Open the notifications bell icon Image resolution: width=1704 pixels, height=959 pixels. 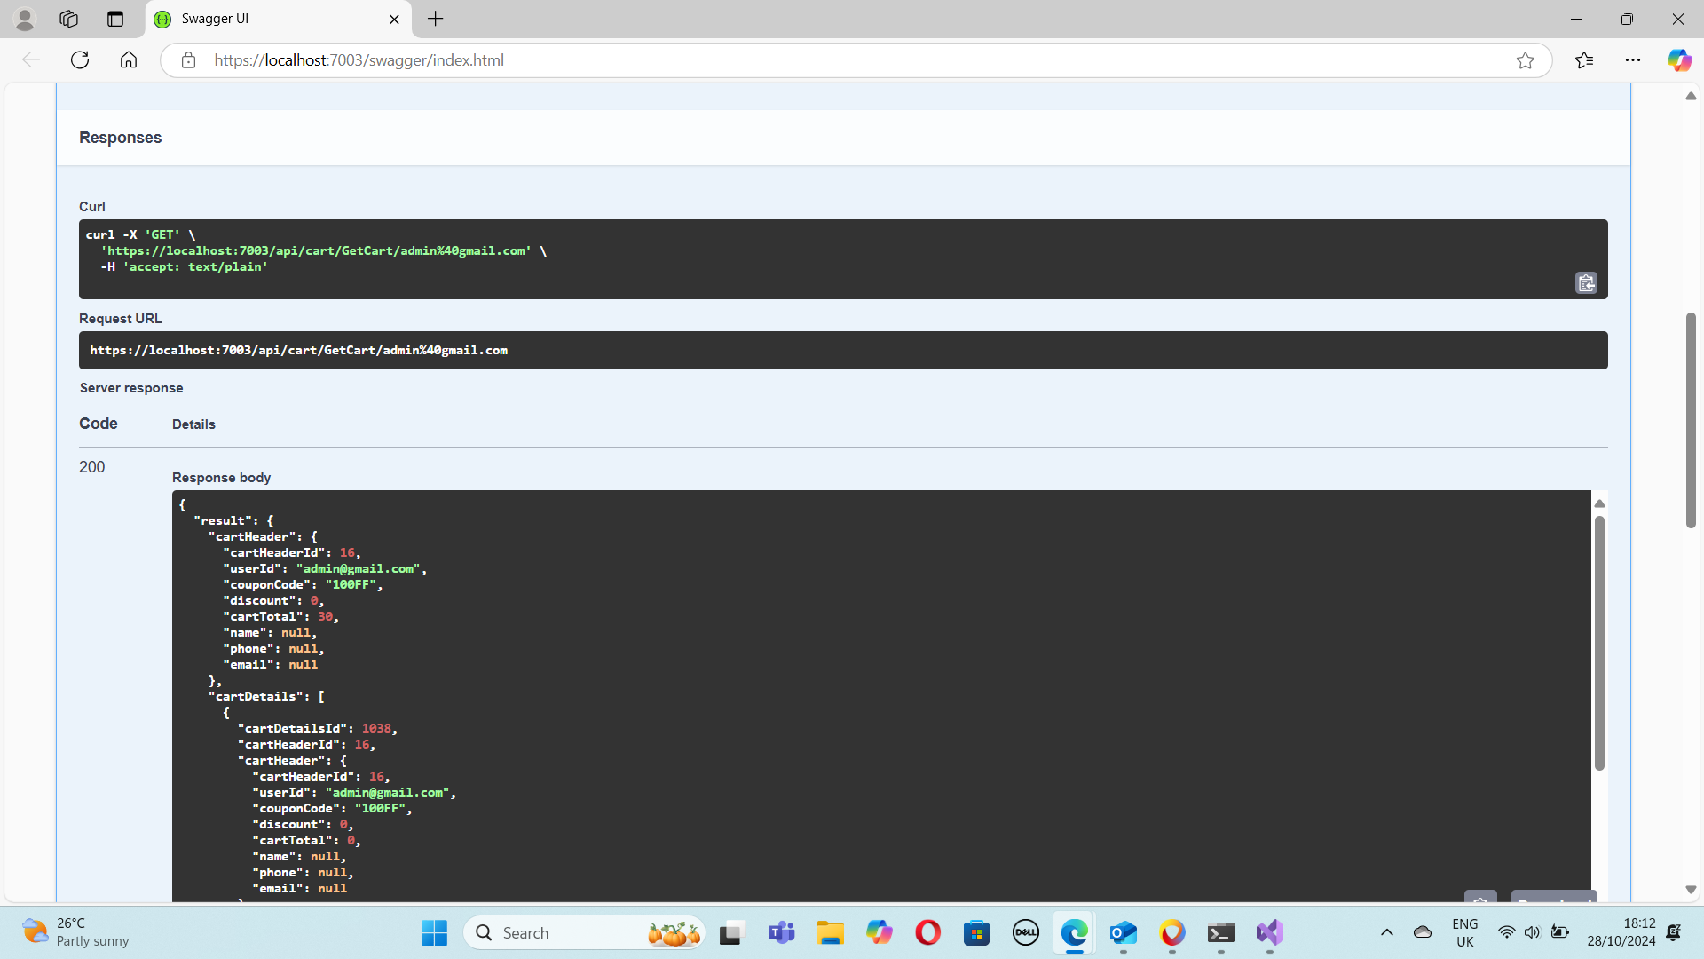pos(1674,932)
